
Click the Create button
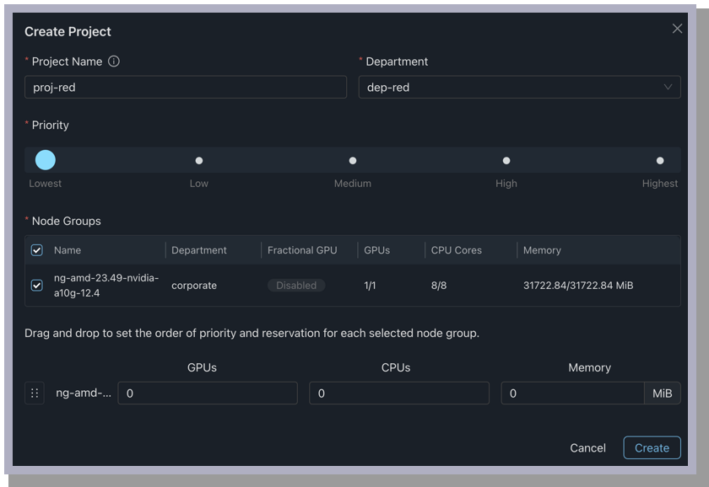(x=652, y=448)
